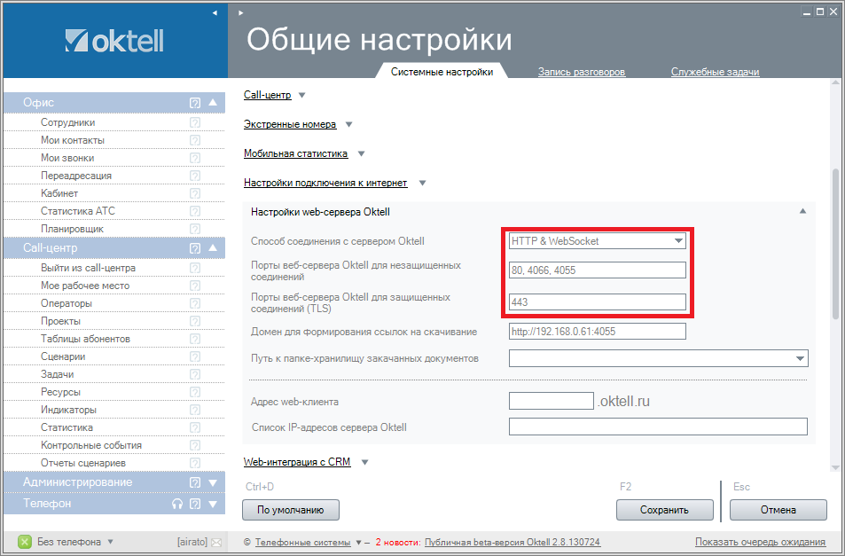
Task: Click unsecured ports field 80, 4066, 4055
Action: 597,270
